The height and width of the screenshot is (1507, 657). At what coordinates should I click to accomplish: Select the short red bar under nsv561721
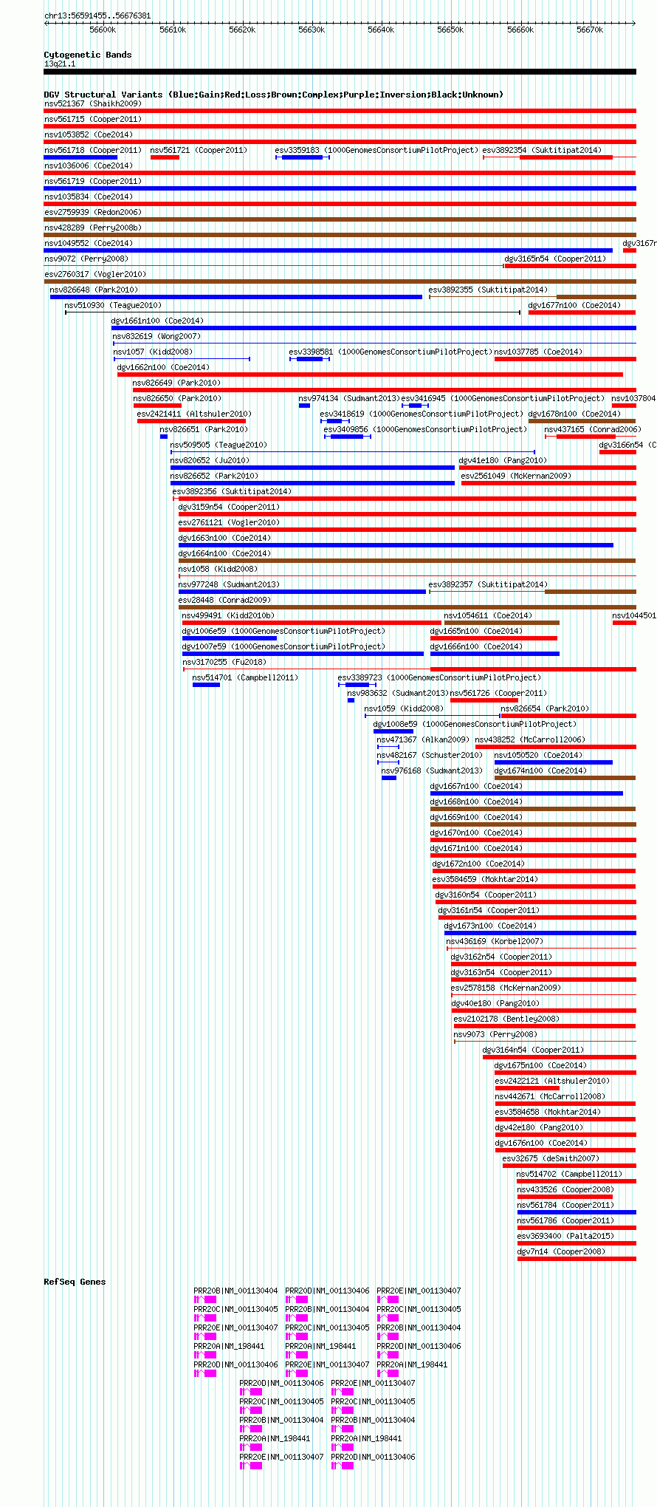[165, 157]
